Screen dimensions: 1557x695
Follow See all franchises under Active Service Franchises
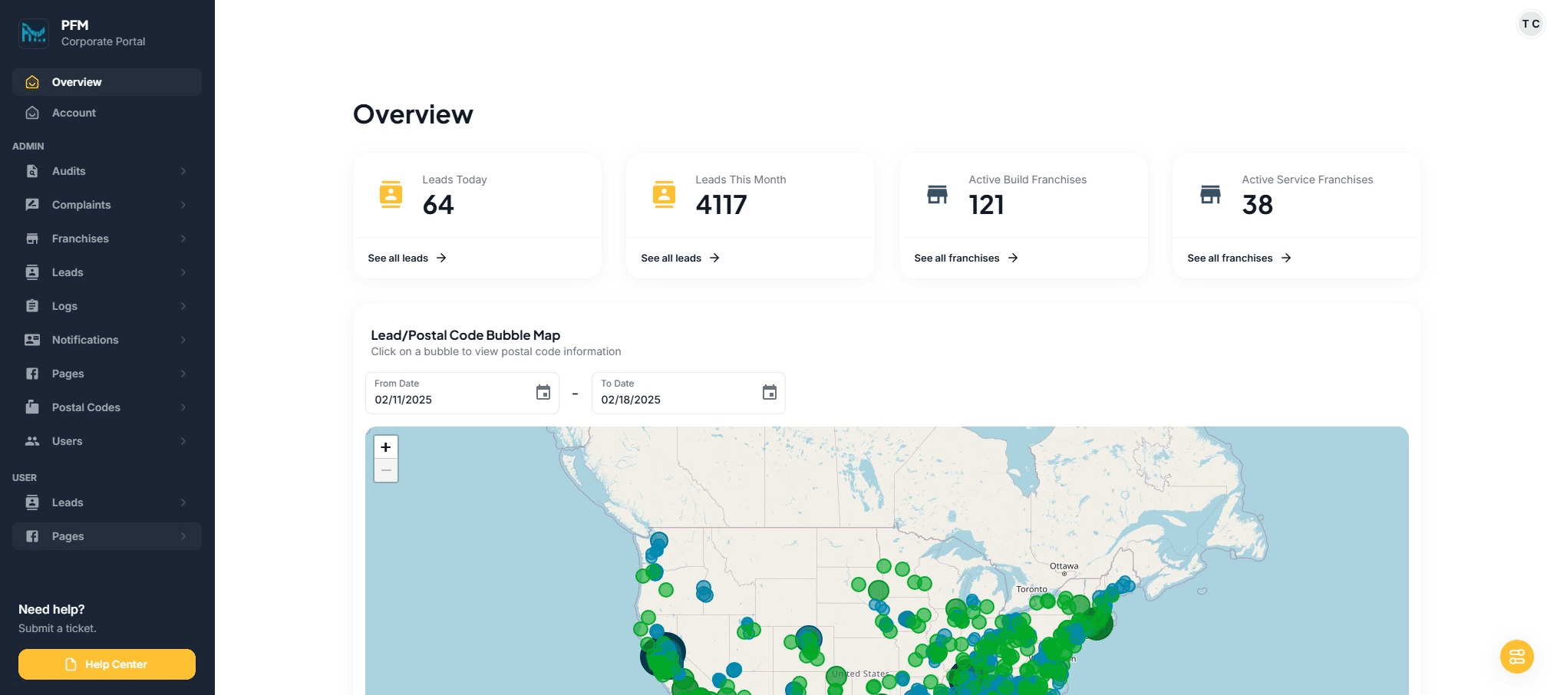point(1239,259)
